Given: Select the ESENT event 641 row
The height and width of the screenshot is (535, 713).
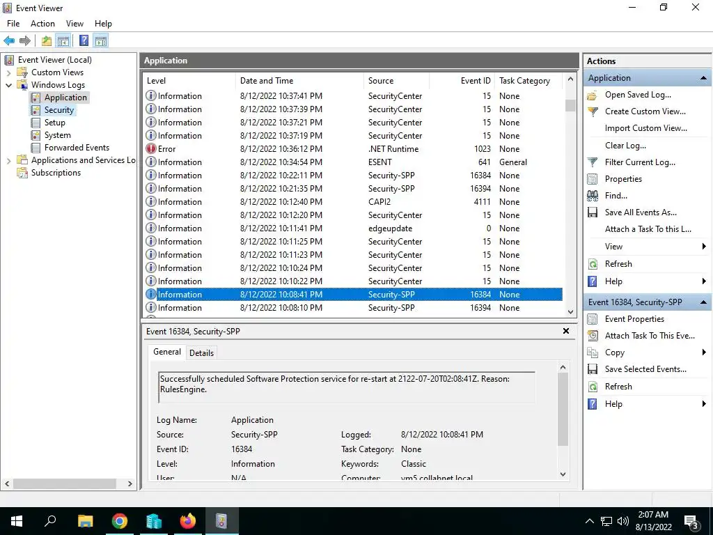Looking at the screenshot, I should click(x=353, y=162).
